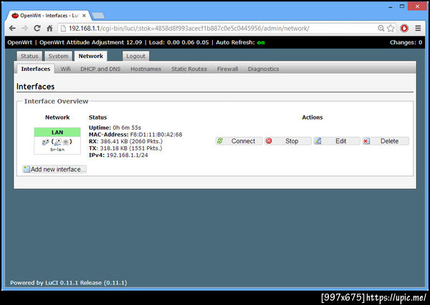
Task: Switch to the Interfaces subtab
Action: click(36, 69)
